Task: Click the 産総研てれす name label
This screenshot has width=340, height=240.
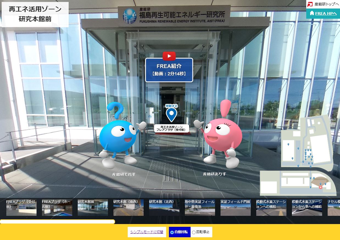Action: pos(124,174)
